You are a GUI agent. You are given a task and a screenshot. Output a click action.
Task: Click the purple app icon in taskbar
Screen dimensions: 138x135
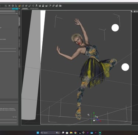88,133
